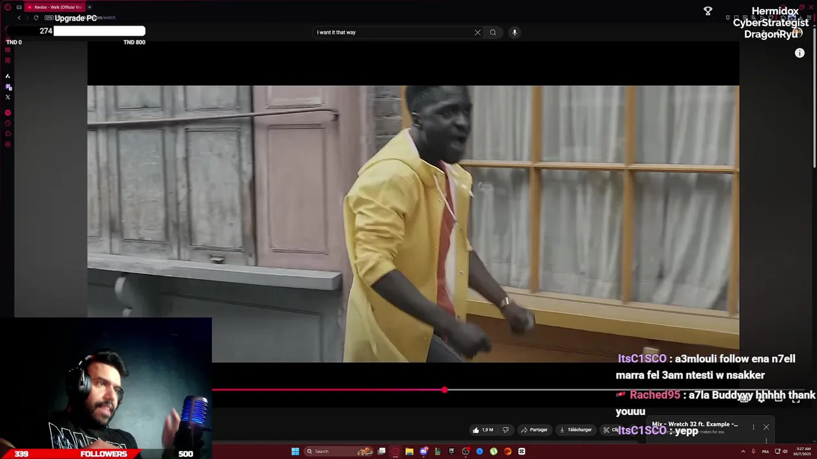Screen dimensions: 817x459
Task: Reload the current page
Action: (x=36, y=18)
